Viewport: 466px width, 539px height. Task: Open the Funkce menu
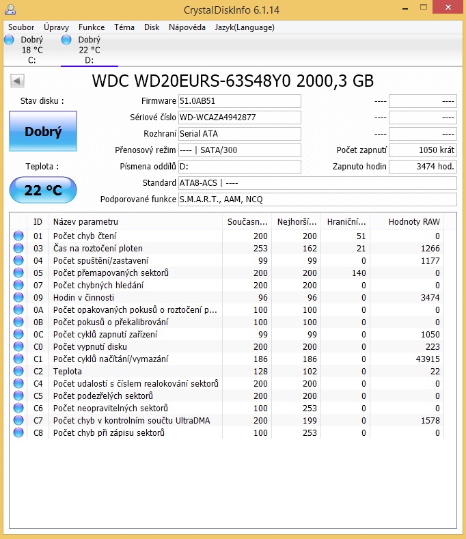pos(92,27)
